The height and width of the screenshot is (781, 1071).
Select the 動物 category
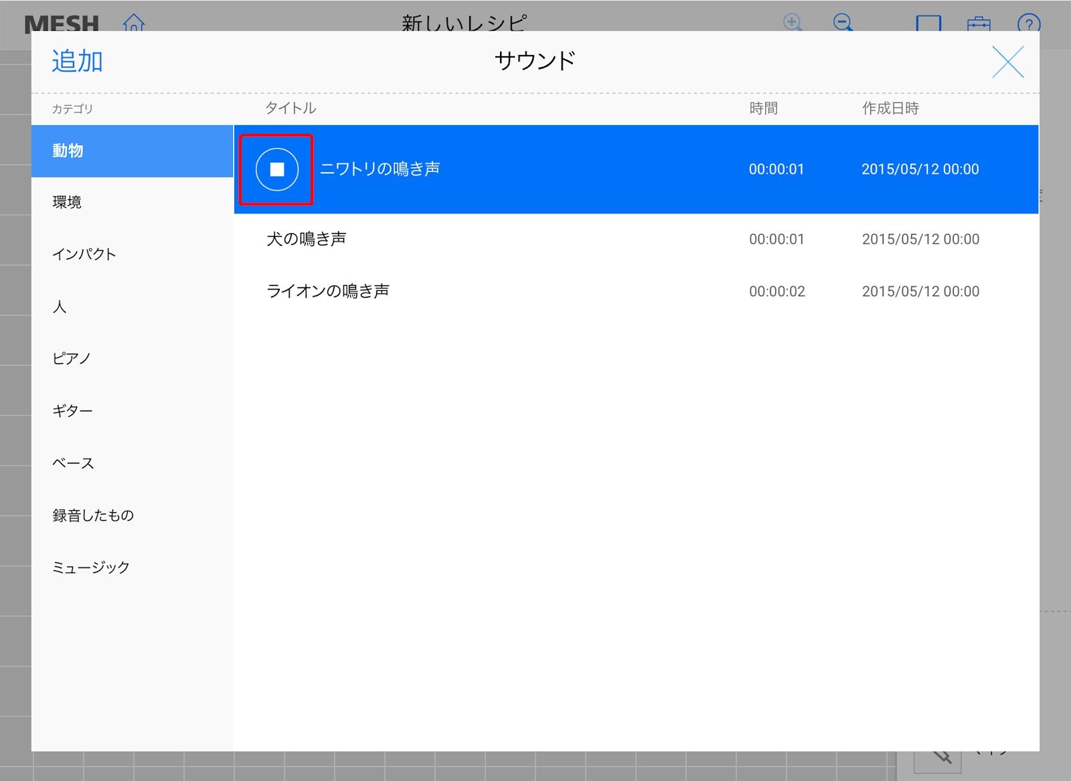coord(132,151)
